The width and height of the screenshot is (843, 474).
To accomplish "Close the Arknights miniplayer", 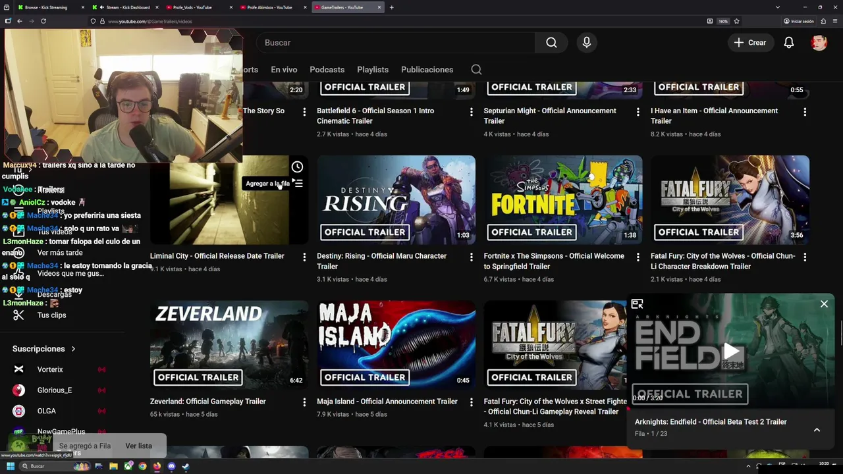I will click(x=824, y=303).
